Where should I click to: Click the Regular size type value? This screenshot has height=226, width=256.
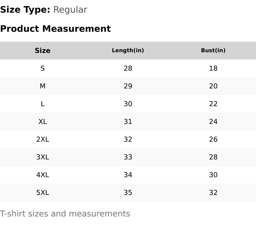tap(70, 10)
